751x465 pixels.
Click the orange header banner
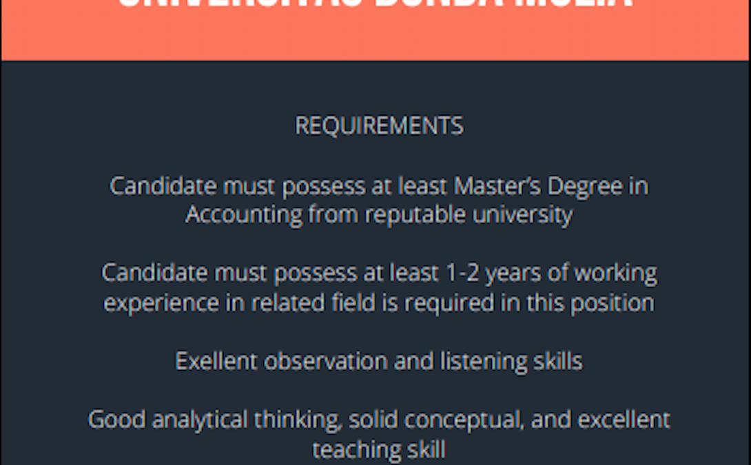(375, 30)
